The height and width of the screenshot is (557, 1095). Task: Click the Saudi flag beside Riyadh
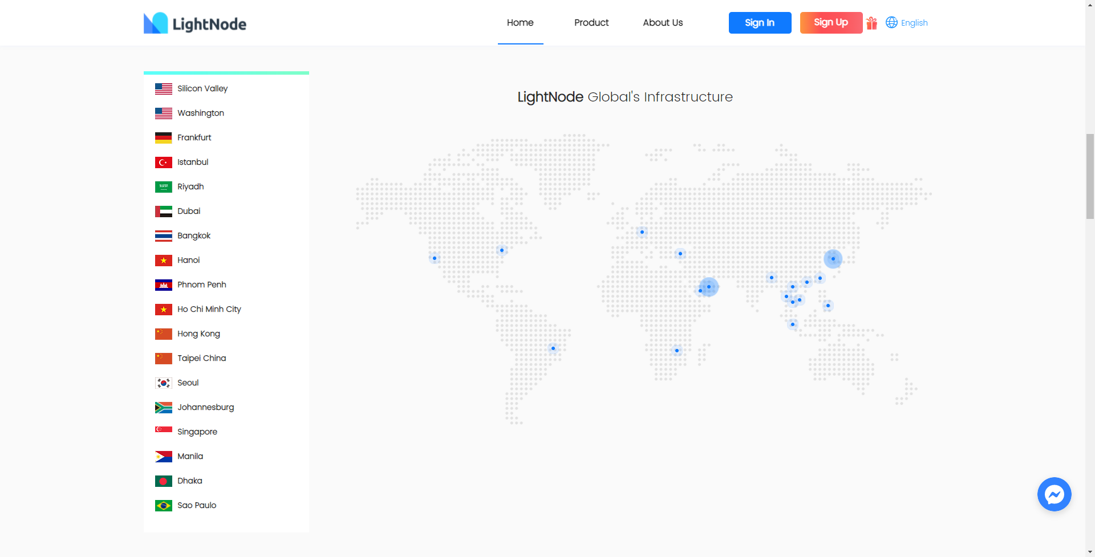(164, 187)
